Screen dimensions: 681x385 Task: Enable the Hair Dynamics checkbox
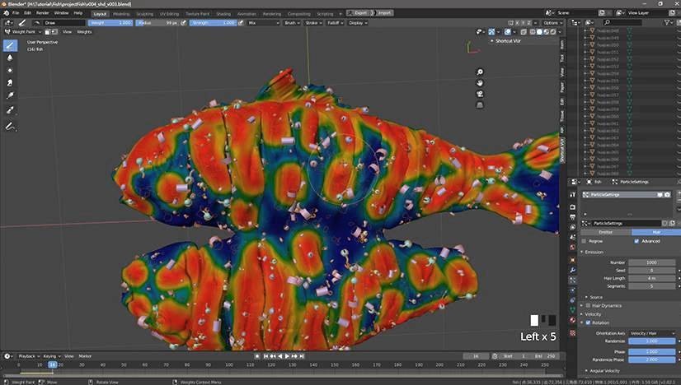589,306
